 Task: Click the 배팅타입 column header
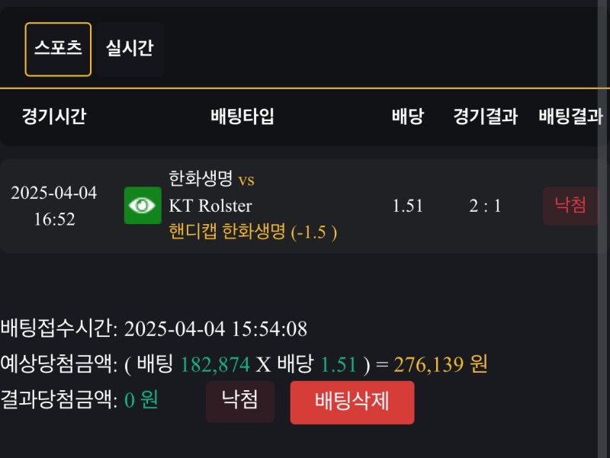click(x=242, y=117)
